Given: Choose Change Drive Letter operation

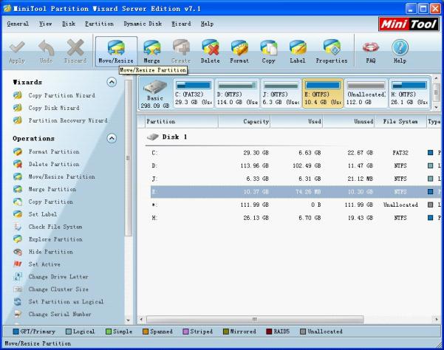Looking at the screenshot, I should click(x=51, y=277).
